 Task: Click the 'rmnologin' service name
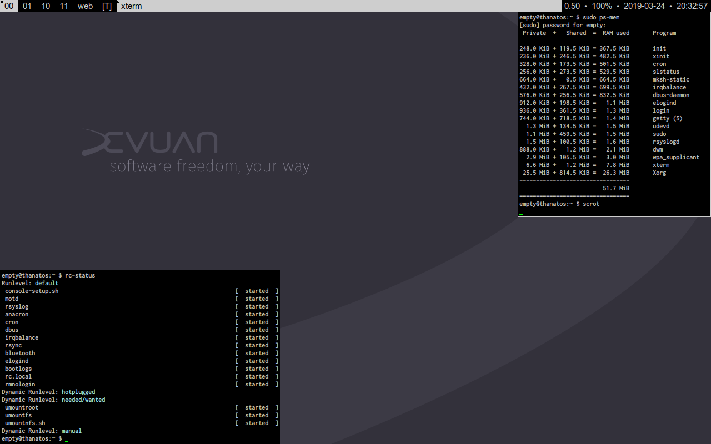pyautogui.click(x=20, y=384)
